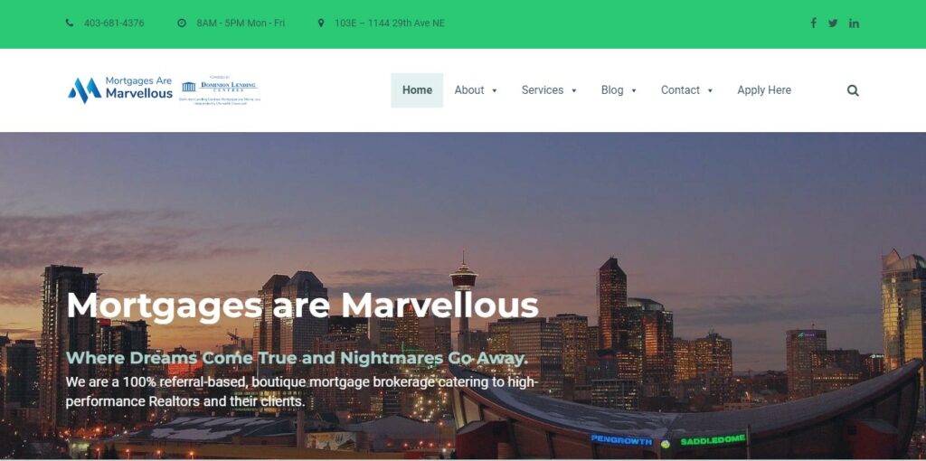Click the 8AM - 5PM Mon - Fri hours text
This screenshot has width=926, height=461.
(x=241, y=23)
